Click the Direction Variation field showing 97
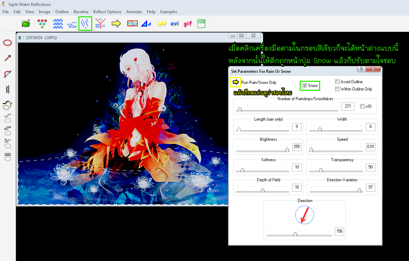 click(x=370, y=187)
